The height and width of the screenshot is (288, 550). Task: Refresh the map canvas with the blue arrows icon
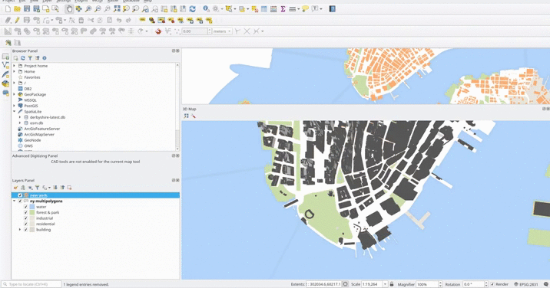click(x=192, y=8)
